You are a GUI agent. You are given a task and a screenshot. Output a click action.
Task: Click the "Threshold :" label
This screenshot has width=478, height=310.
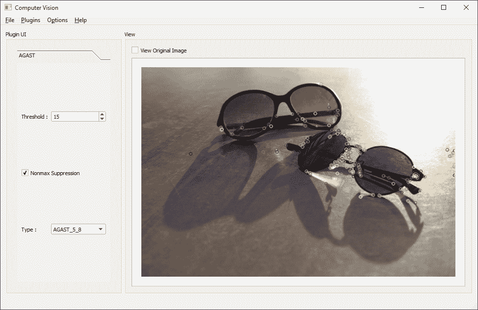pos(34,117)
